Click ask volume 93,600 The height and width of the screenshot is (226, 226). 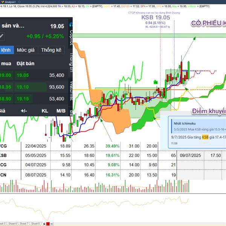click(56, 87)
